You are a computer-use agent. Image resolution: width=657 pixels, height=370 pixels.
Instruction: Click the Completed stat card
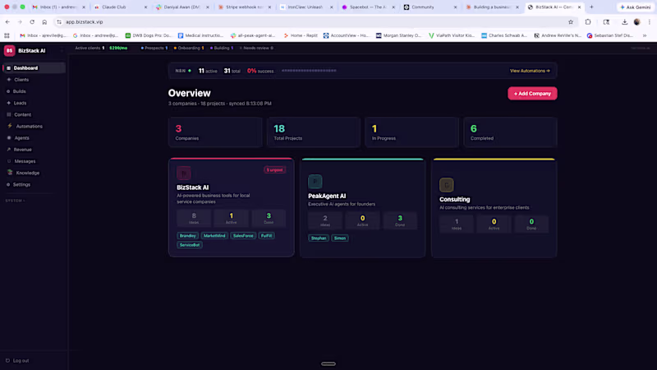click(x=510, y=132)
